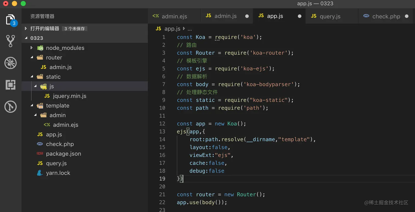This screenshot has width=415, height=212.
Task: Switch to the query.js tab
Action: [332, 16]
